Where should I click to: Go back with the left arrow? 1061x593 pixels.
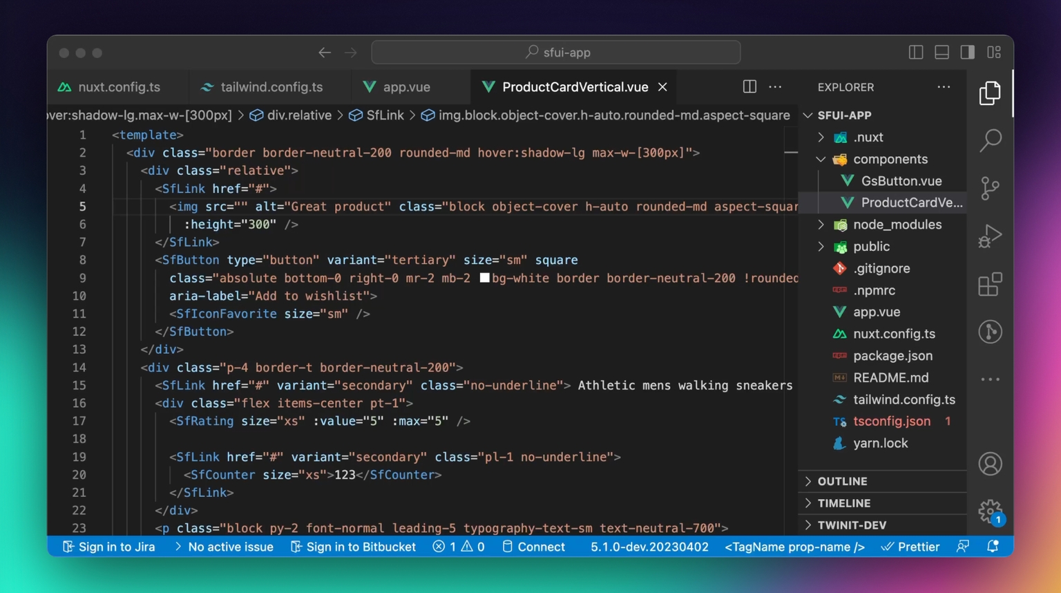(x=325, y=53)
